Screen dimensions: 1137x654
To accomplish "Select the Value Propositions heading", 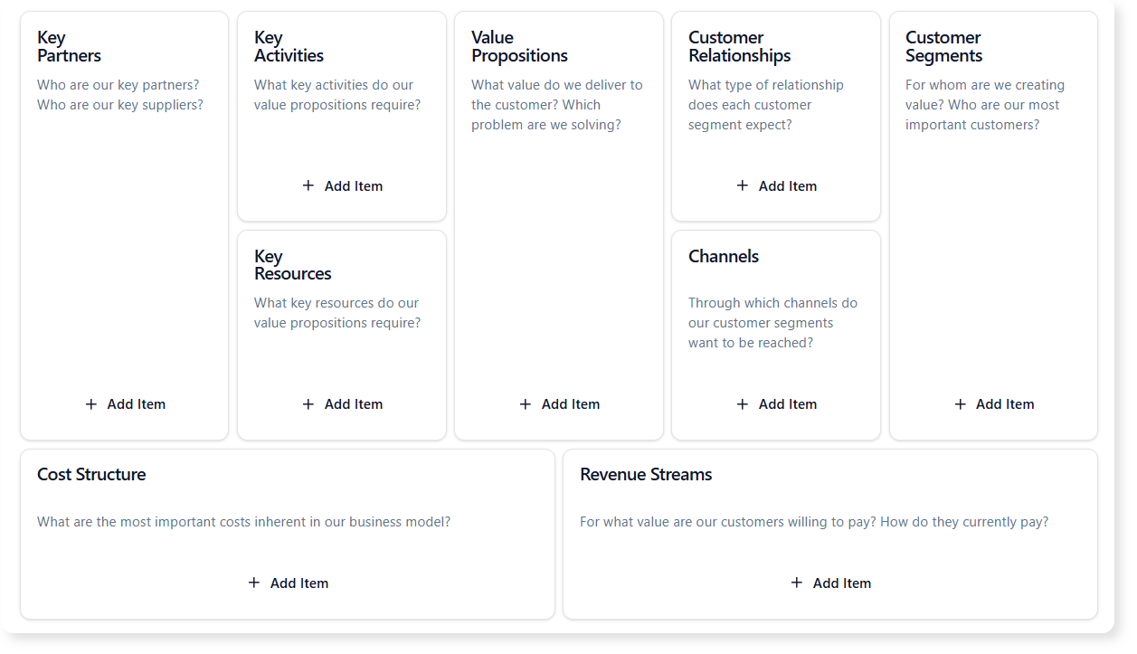I will click(x=520, y=46).
